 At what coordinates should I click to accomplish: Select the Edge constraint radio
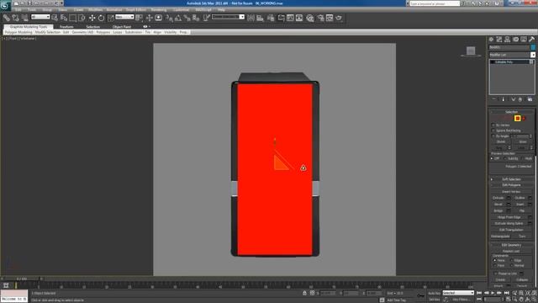click(512, 260)
